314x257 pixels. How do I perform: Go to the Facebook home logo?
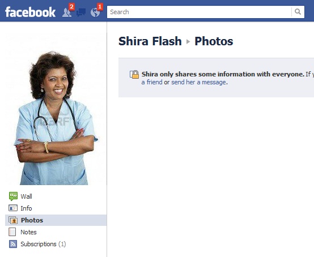30,12
